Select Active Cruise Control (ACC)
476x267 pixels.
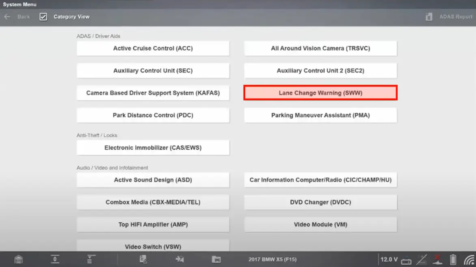point(153,48)
